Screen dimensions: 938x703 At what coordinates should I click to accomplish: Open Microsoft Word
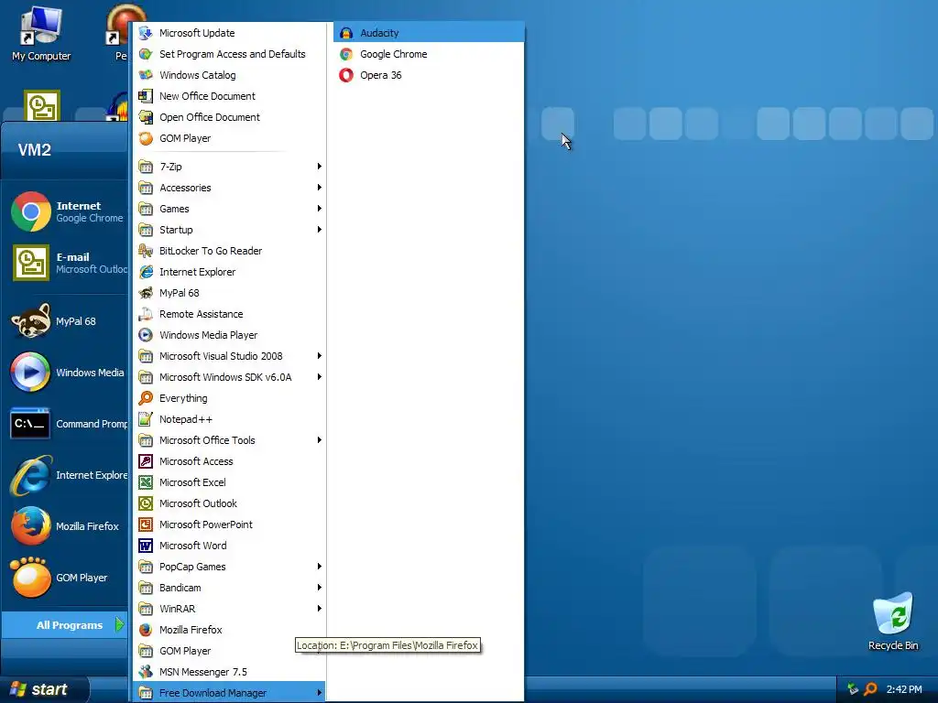(x=230, y=546)
